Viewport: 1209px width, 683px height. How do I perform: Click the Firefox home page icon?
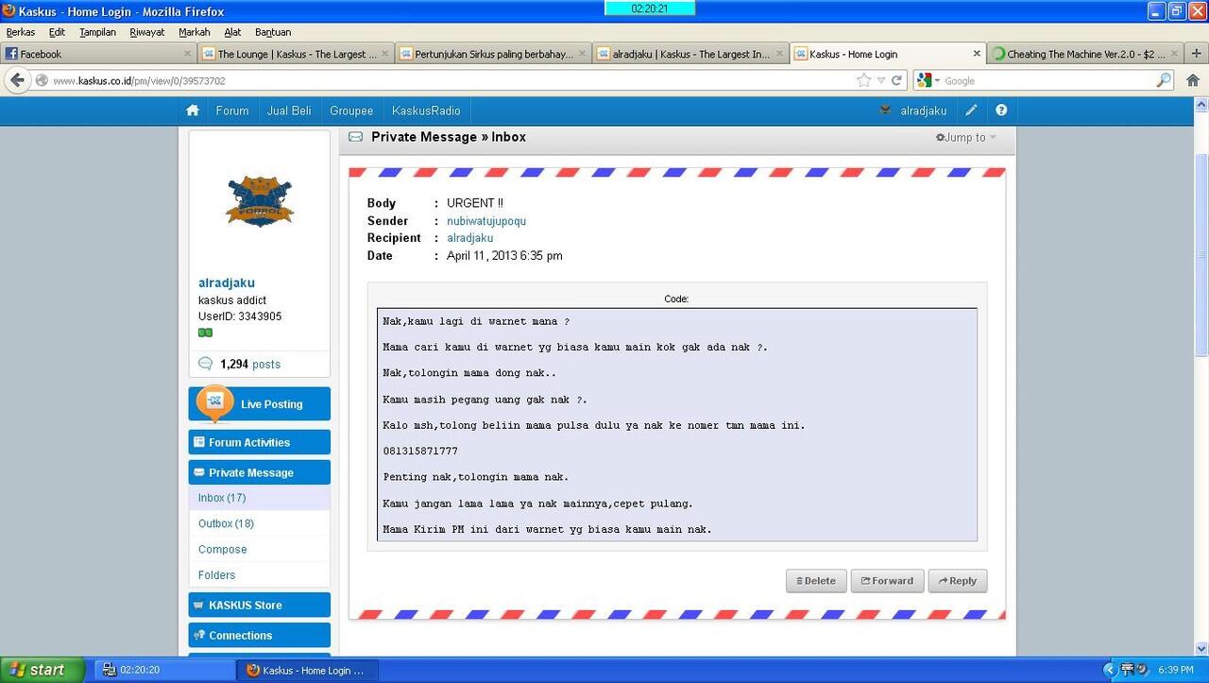1193,80
